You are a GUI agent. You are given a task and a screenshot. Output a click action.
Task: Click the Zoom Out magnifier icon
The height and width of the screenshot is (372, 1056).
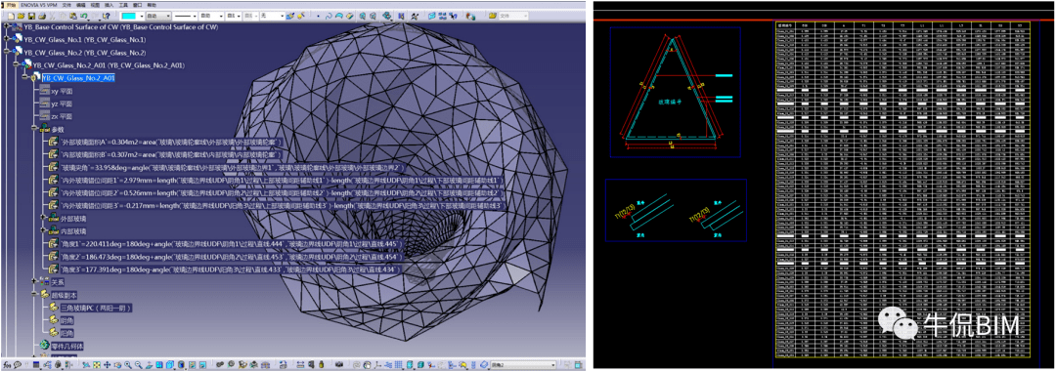139,364
